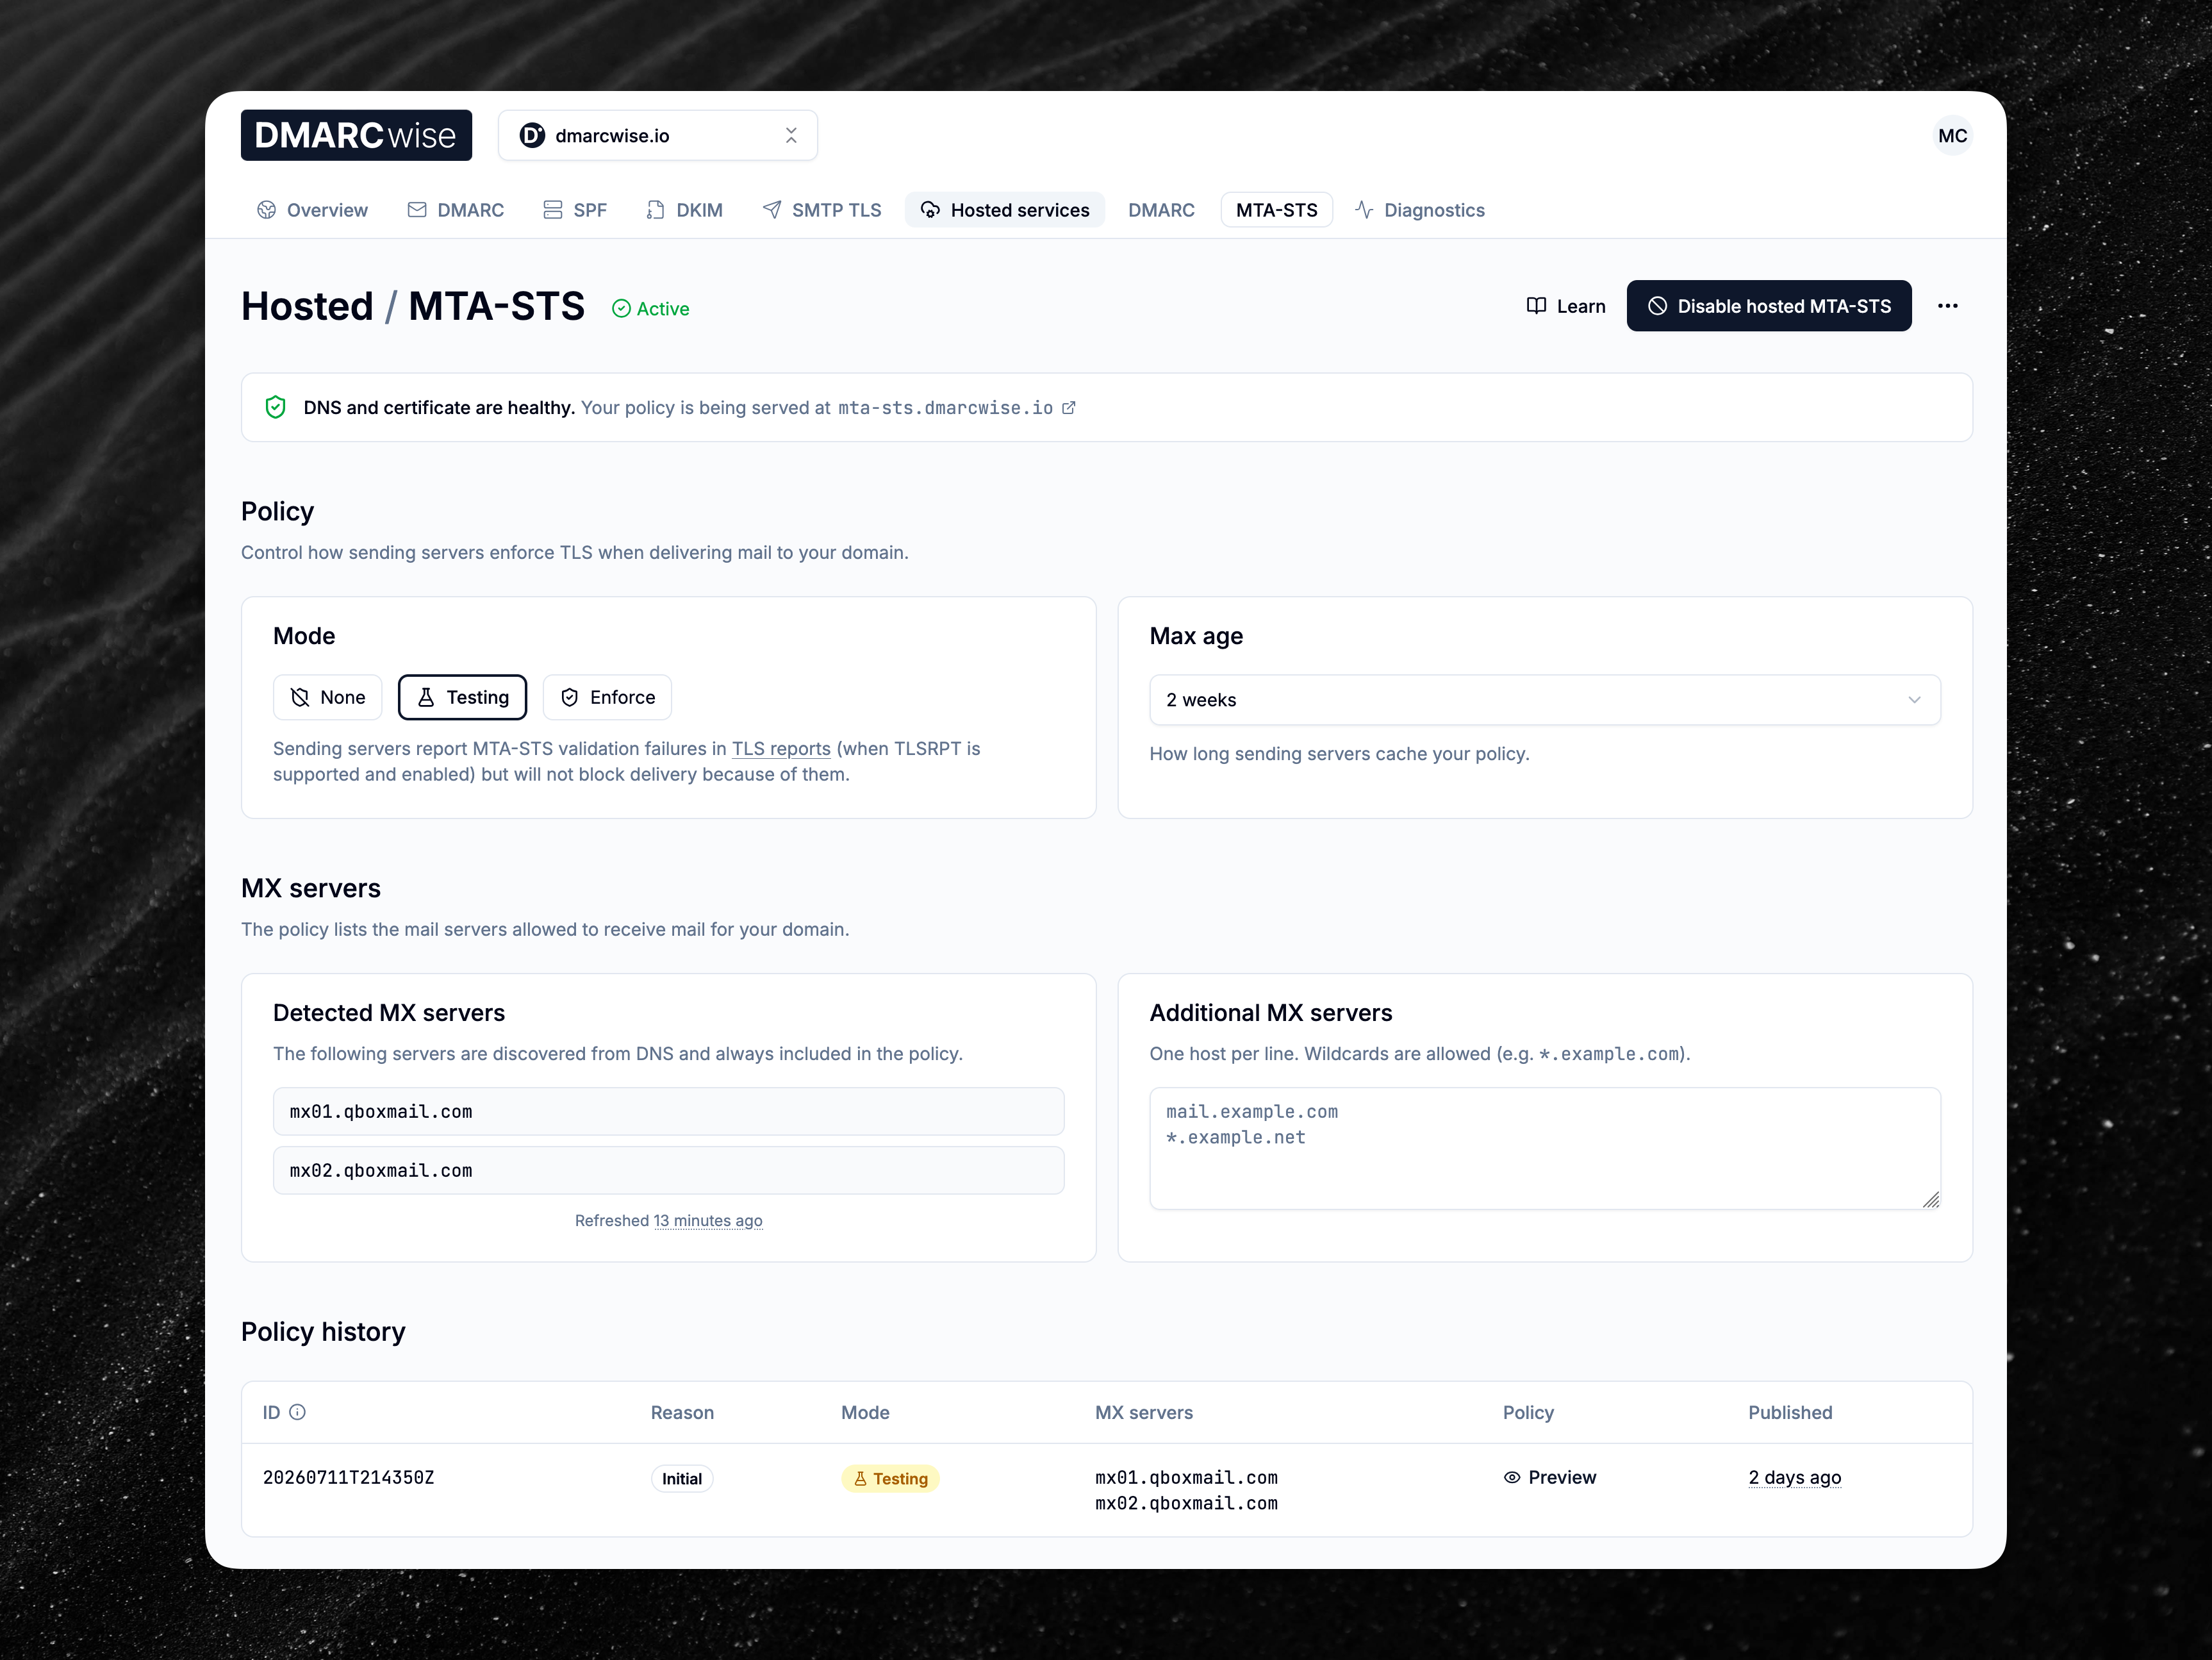The width and height of the screenshot is (2212, 1660).
Task: Open the SMTP TLS tab
Action: 822,210
